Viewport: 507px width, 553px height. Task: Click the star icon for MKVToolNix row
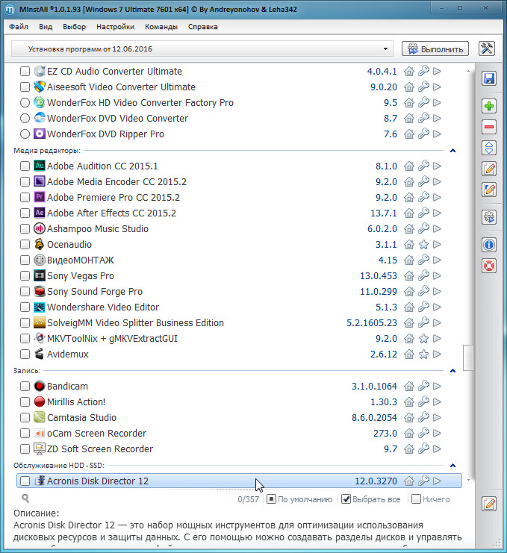pos(423,339)
